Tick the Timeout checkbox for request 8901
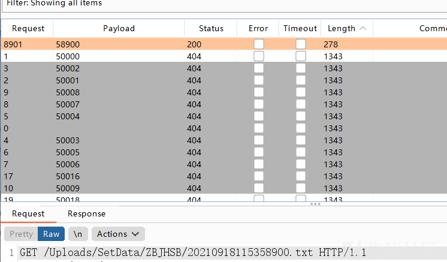 click(x=301, y=44)
